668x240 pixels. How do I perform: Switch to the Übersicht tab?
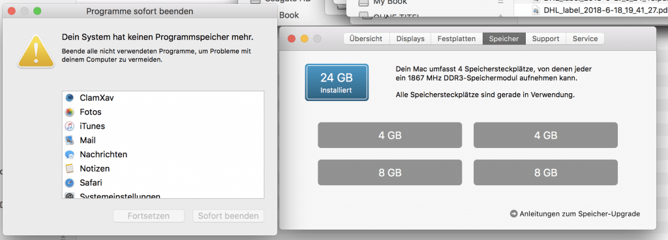[367, 38]
